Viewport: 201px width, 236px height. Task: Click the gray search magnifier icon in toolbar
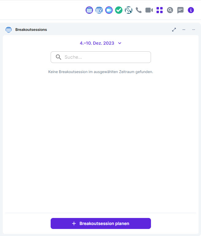(170, 10)
